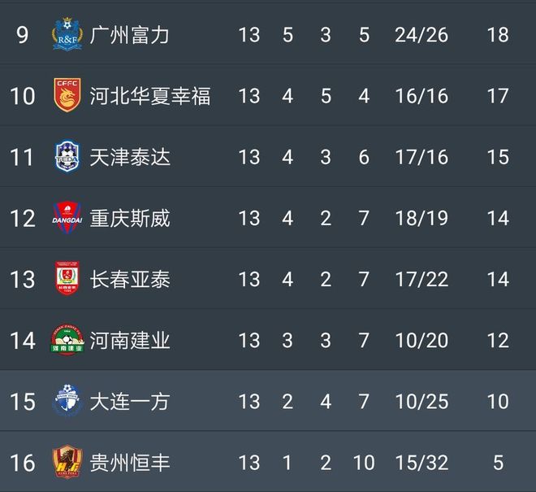Click the 24/26 goals figure for 广州富力
Viewport: 536px width, 492px height.
coord(421,35)
